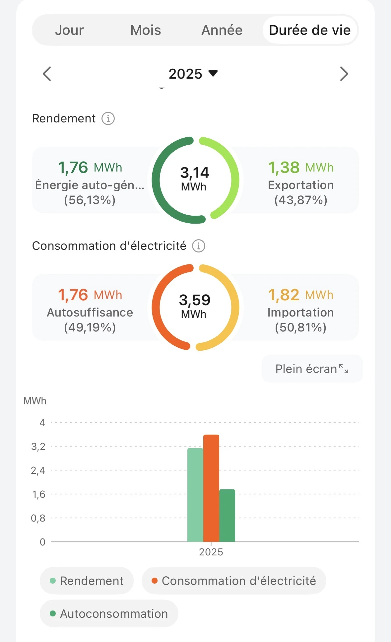Click the light green Rendement bar
Viewport: 391px width, 642px height.
tap(195, 494)
